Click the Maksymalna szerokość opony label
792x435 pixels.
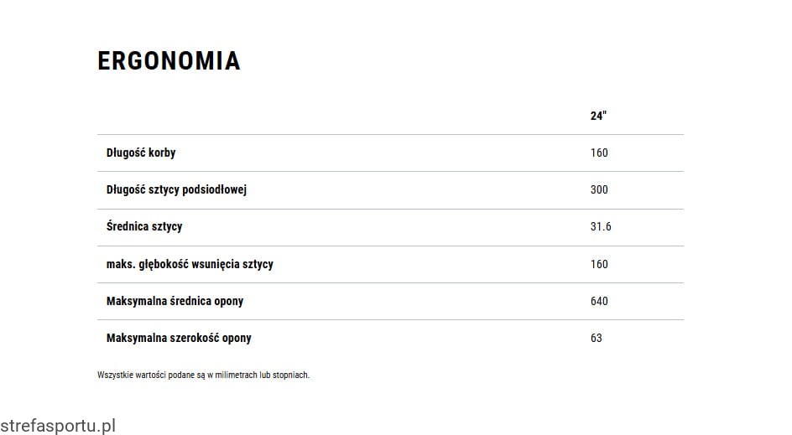(x=179, y=338)
